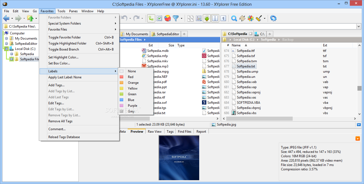Open the Tools menu
The width and height of the screenshot is (364, 184).
(x=61, y=11)
